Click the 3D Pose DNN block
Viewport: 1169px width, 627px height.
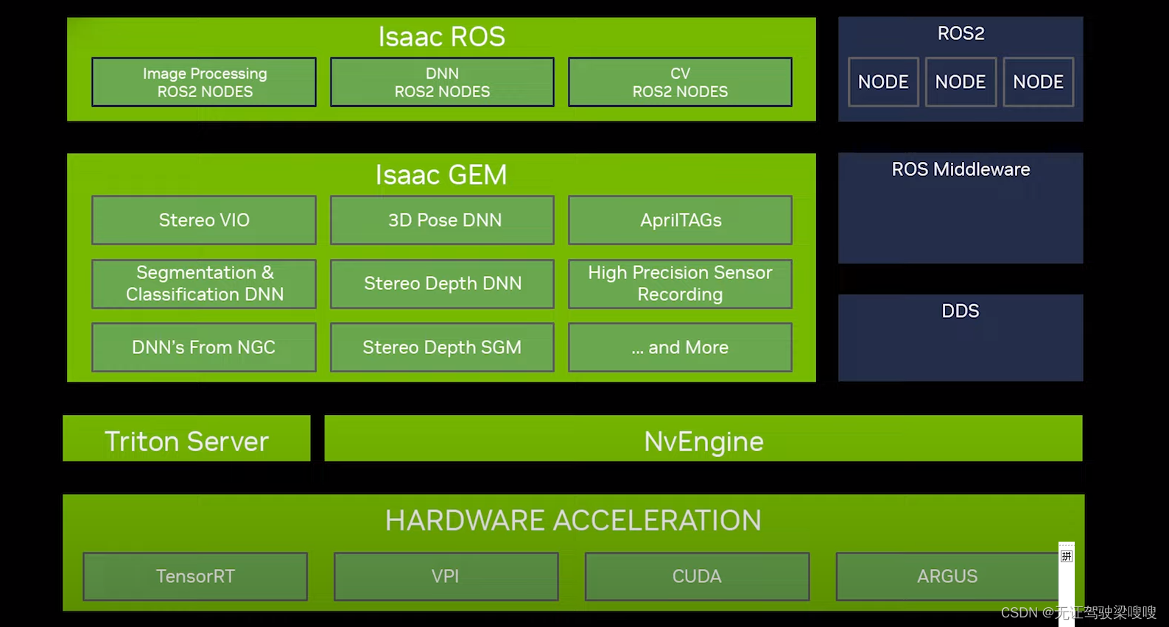(x=442, y=220)
